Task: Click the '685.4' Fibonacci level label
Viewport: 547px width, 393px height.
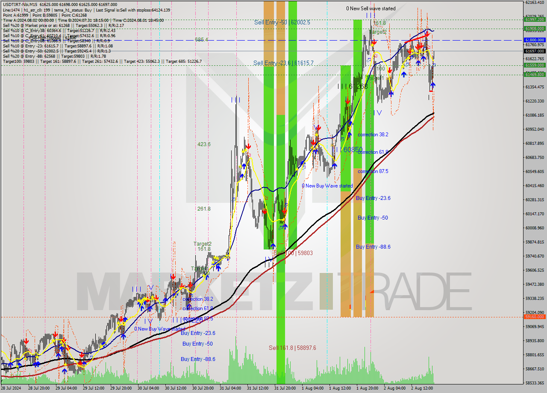Action: click(x=201, y=40)
